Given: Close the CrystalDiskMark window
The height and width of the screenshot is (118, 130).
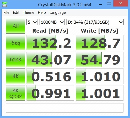Looking at the screenshot, I should [x=121, y=3].
